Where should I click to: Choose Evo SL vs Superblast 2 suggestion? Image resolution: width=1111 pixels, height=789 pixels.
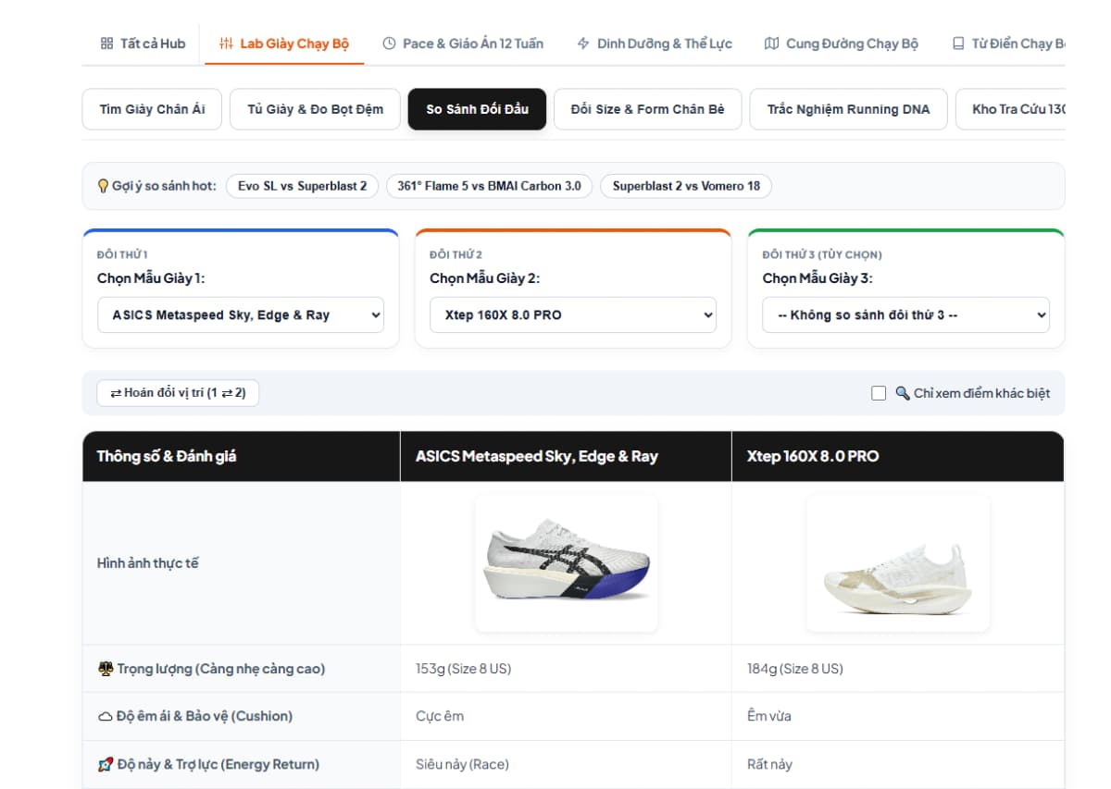point(302,186)
